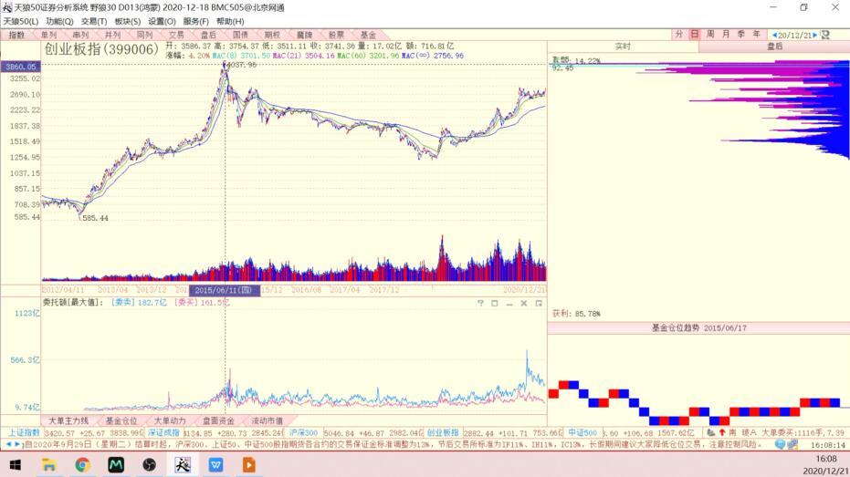Select the 季 quarterly period
The image size is (850, 477).
pyautogui.click(x=741, y=34)
